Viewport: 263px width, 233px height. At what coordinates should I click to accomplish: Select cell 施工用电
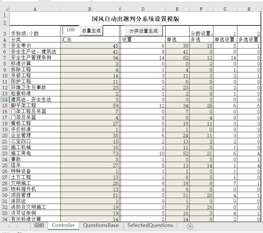pyautogui.click(x=35, y=153)
